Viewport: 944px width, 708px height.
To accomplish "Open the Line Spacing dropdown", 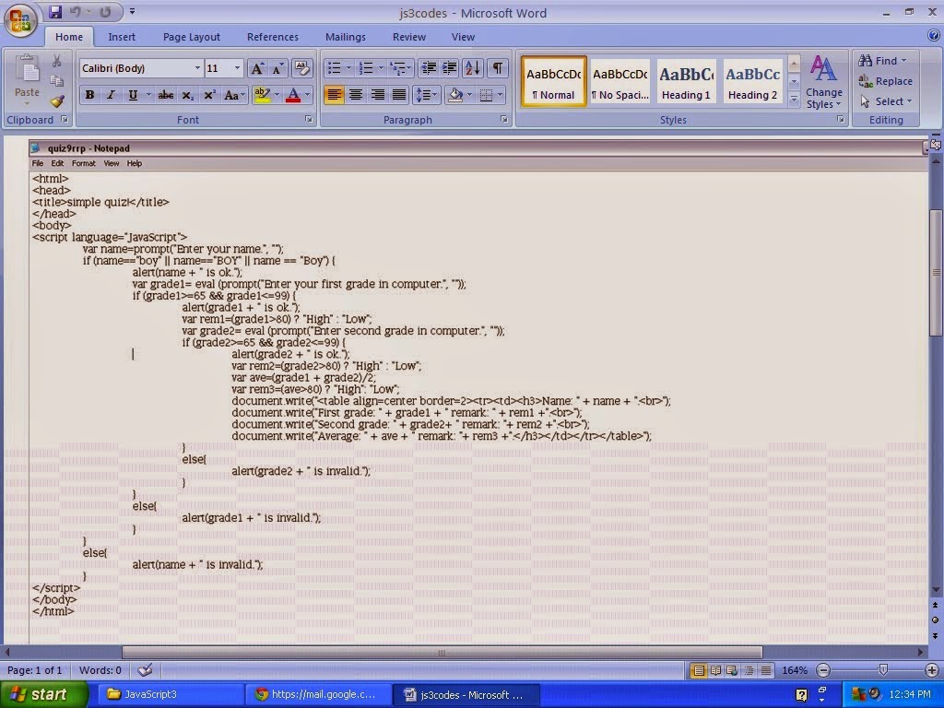I will click(x=426, y=95).
